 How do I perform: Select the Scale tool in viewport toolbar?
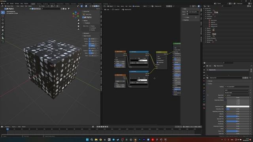(x=3, y=27)
